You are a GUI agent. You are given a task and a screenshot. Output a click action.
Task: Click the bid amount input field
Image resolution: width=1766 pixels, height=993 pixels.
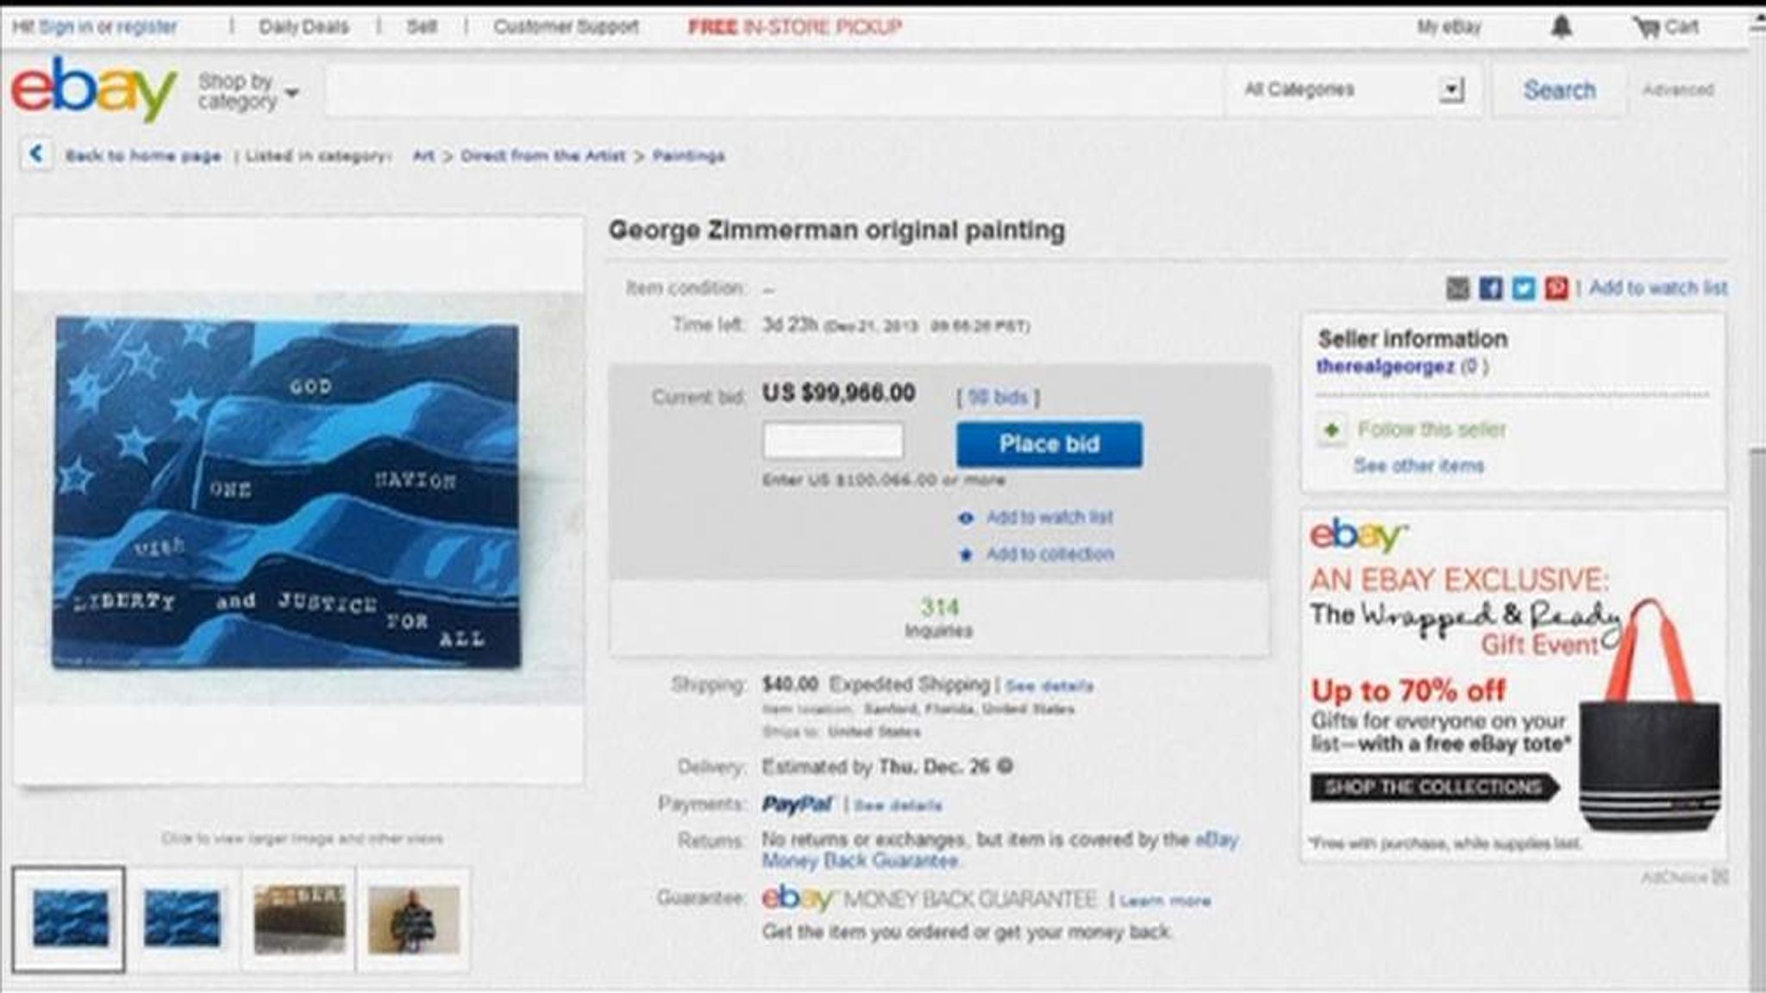[x=833, y=441]
